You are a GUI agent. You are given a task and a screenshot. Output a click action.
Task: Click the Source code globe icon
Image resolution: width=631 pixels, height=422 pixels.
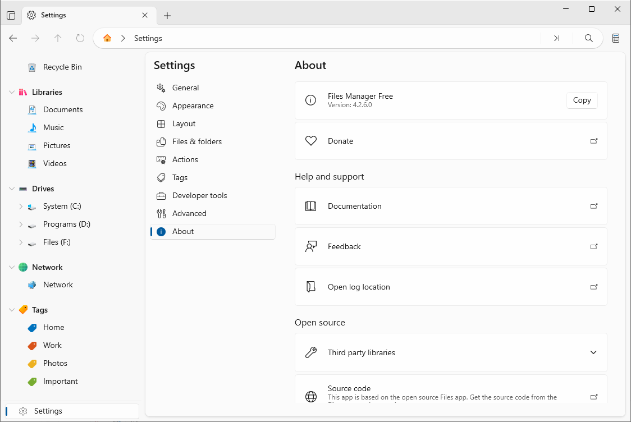[x=310, y=397]
